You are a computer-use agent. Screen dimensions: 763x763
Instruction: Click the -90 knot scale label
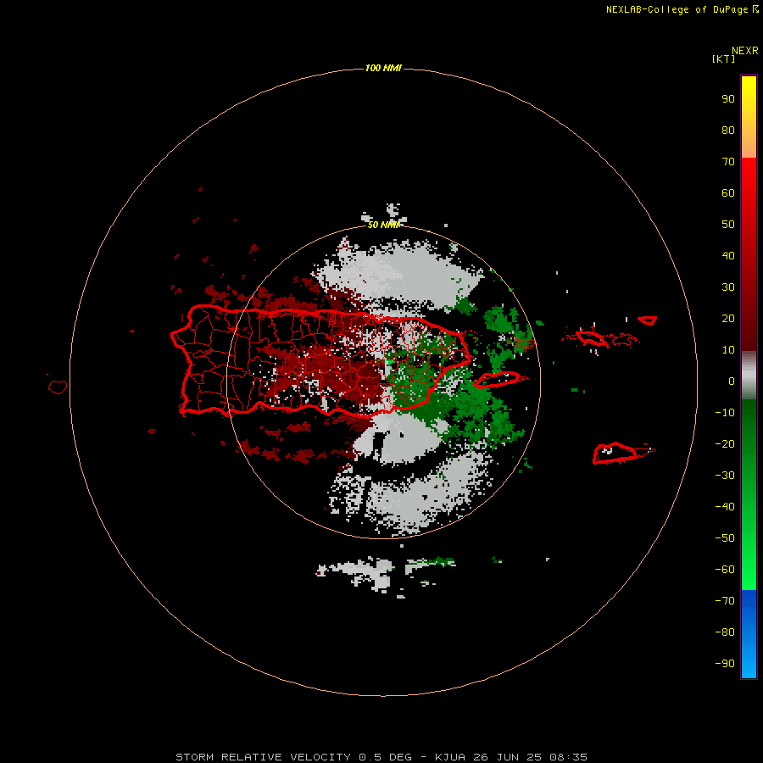pos(725,664)
